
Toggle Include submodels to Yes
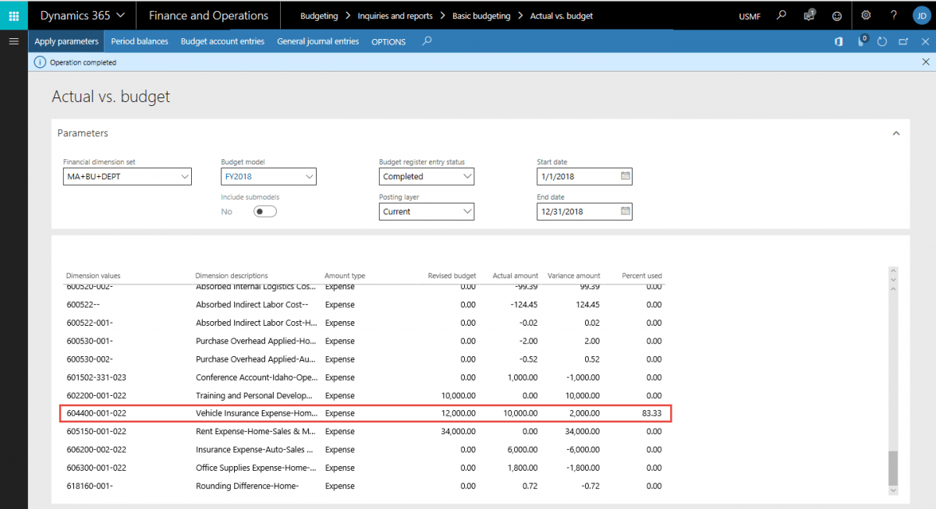[x=264, y=211]
